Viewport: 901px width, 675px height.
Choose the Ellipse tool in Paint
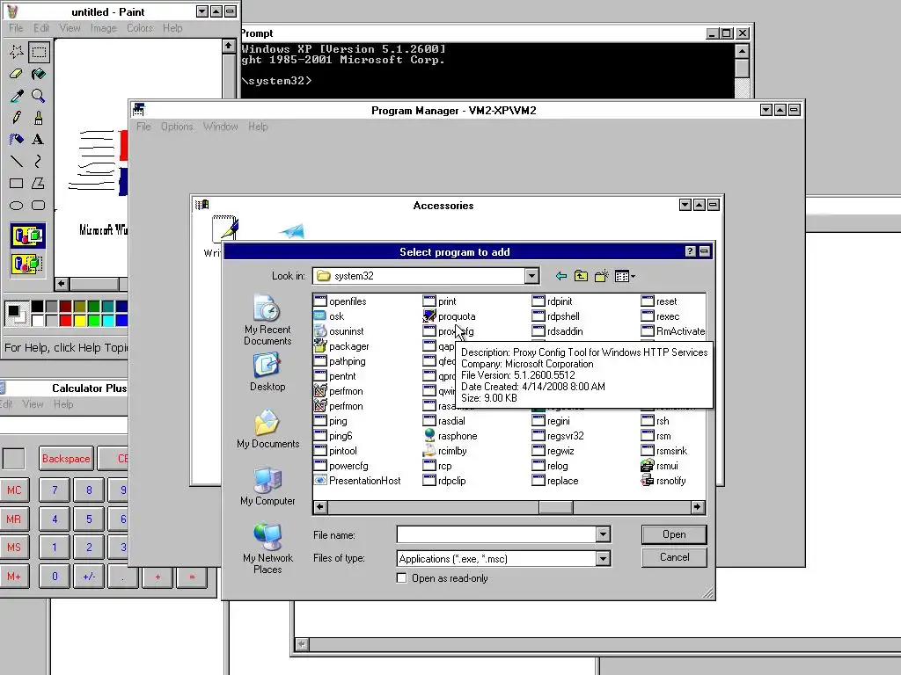[x=16, y=205]
